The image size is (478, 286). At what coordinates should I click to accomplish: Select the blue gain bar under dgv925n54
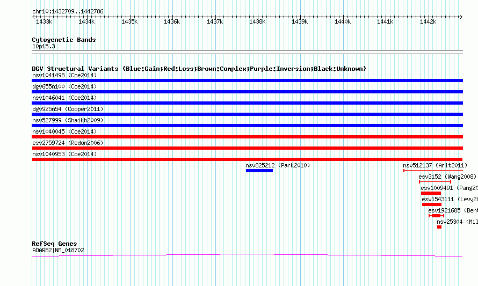tap(247, 114)
